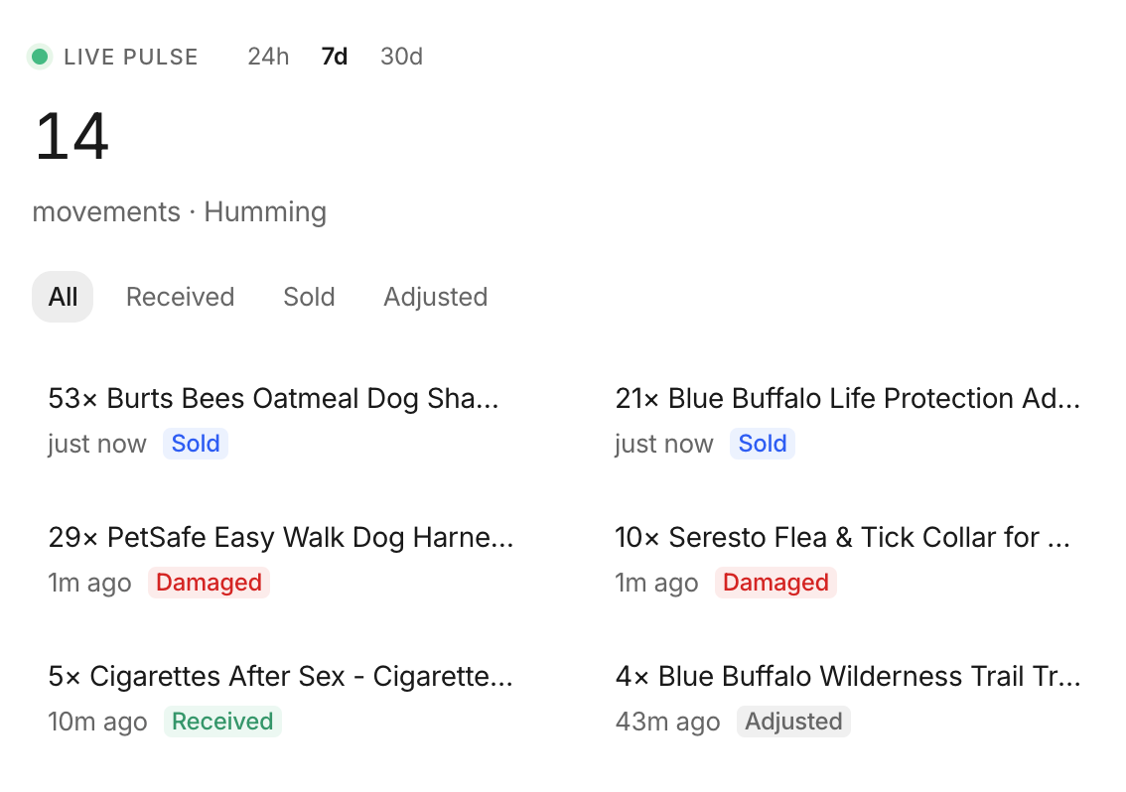Show All movements filter

[63, 297]
